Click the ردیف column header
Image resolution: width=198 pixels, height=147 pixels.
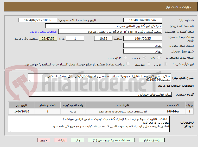pos(189,105)
